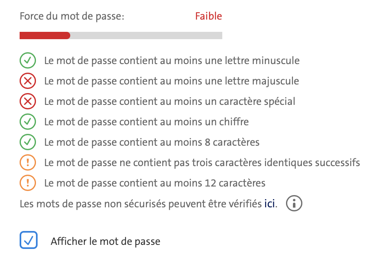This screenshot has height=262, width=371.
Task: Click the 'Force du mot de passe:' heading
Action: click(72, 17)
